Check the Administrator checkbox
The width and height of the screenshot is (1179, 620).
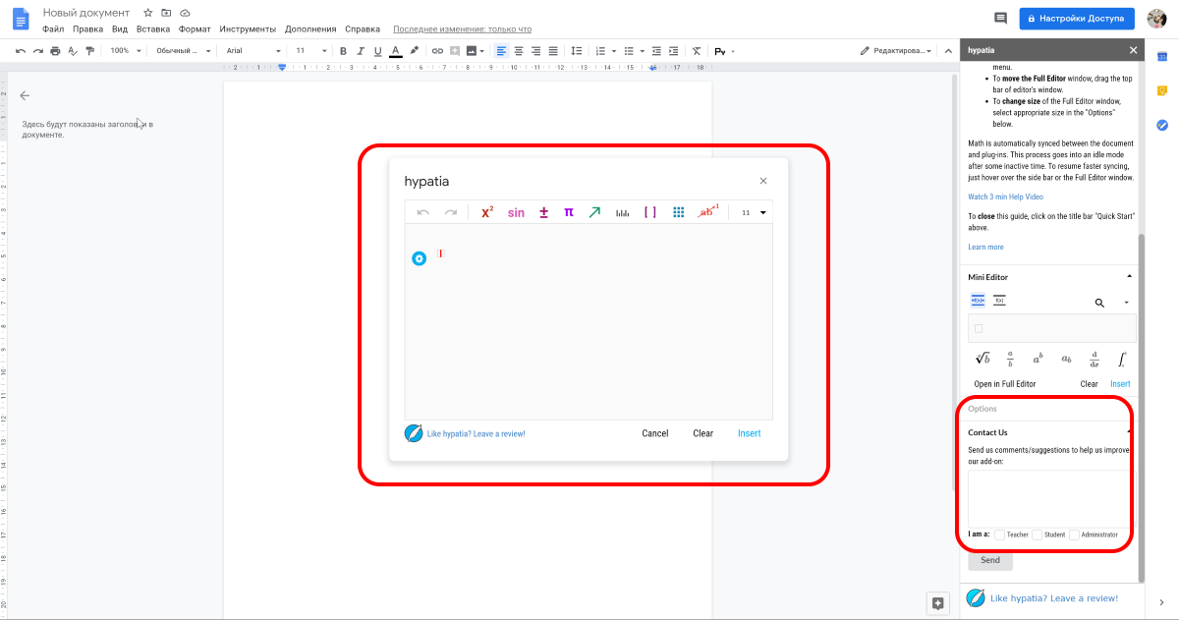coord(1074,535)
